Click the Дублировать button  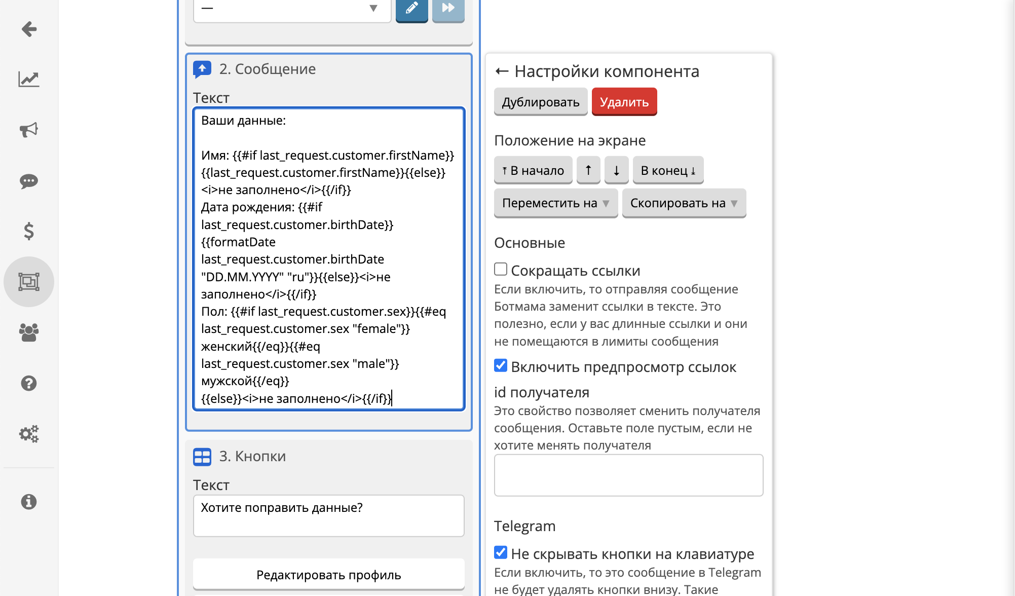(x=541, y=102)
